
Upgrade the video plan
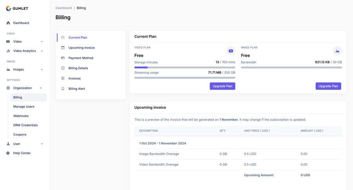point(222,86)
